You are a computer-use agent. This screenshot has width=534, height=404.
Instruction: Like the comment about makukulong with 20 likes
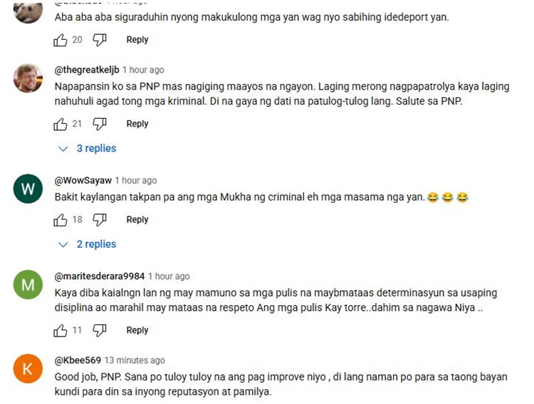coord(61,40)
